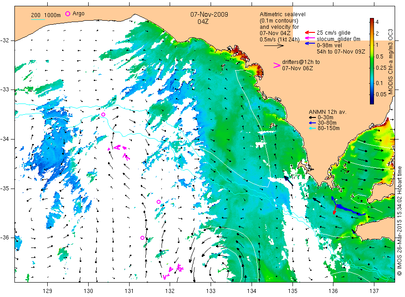This screenshot has width=405, height=297.
Task: Click the latitude axis label '-32'
Action: point(4,40)
